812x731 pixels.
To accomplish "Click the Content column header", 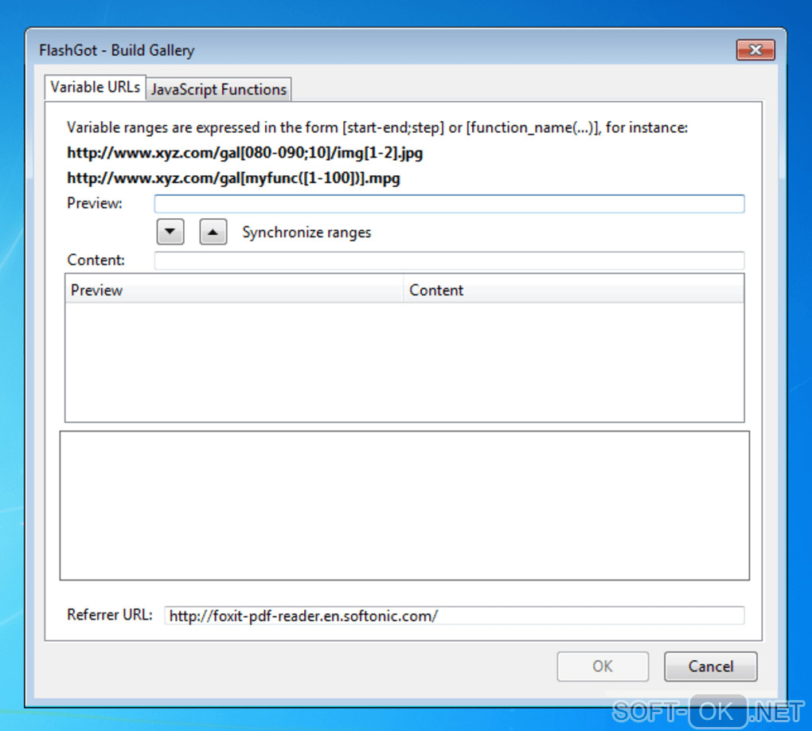I will click(573, 290).
